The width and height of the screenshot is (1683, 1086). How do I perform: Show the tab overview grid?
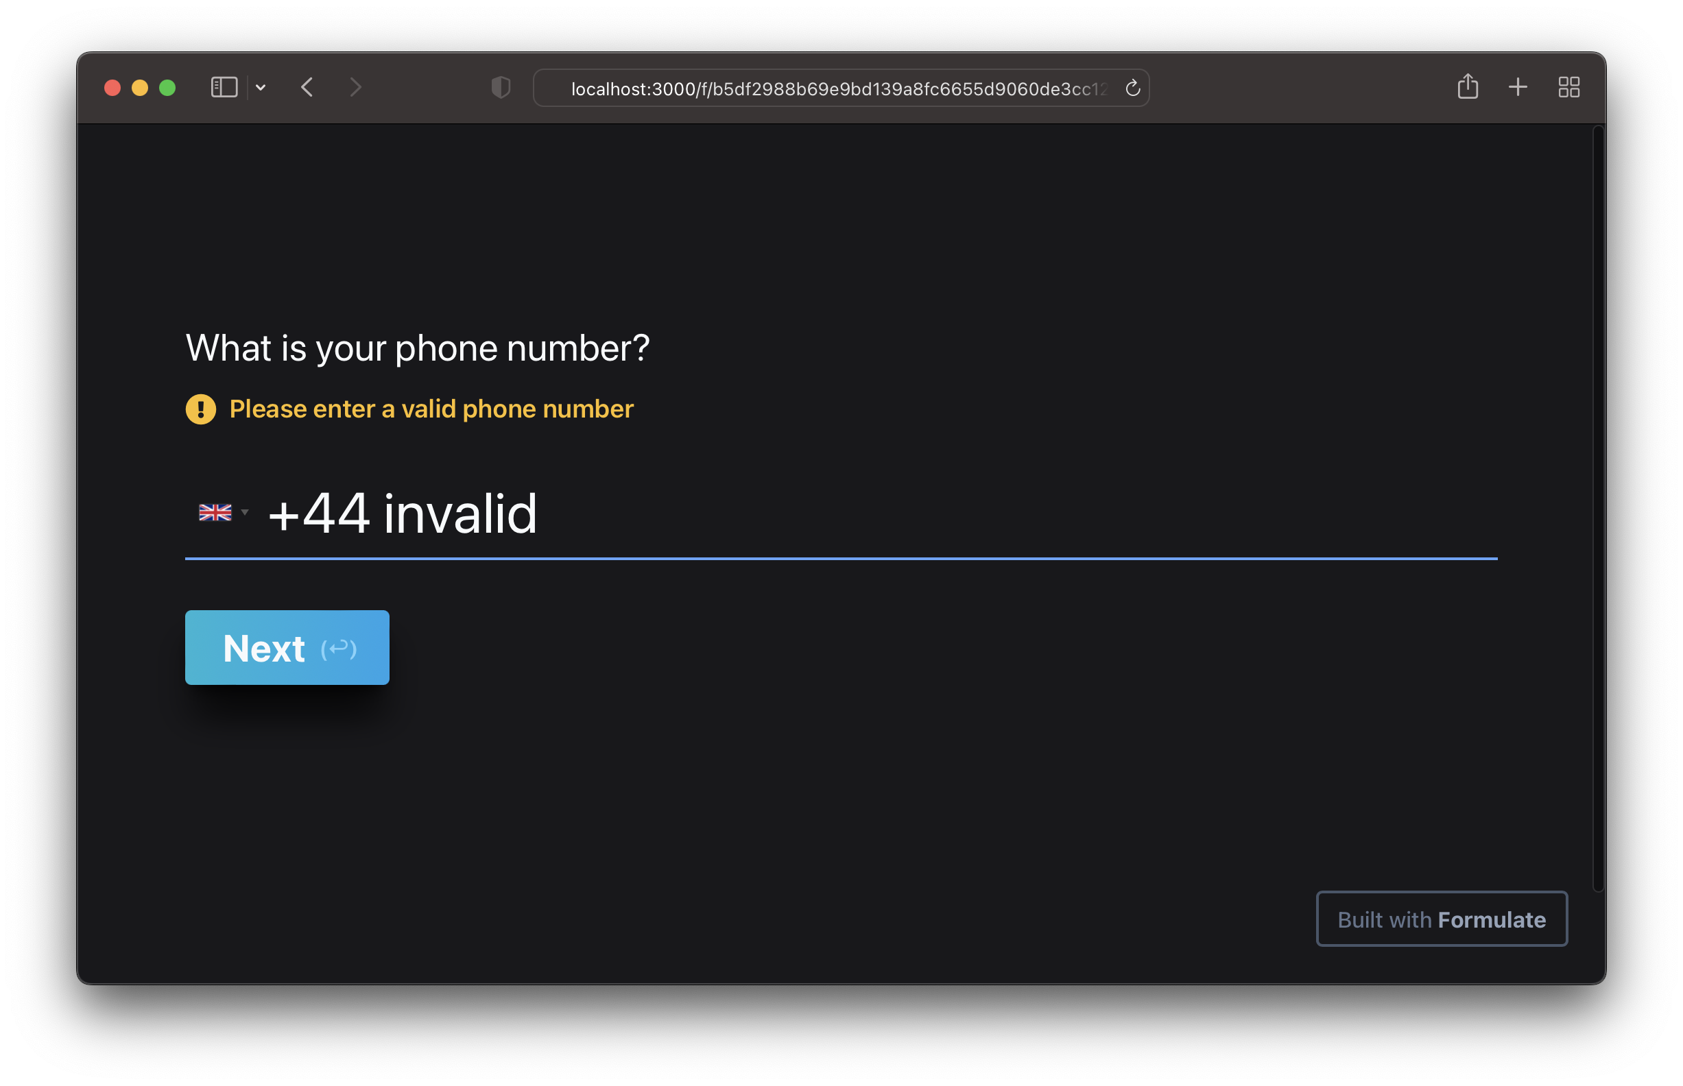pyautogui.click(x=1568, y=88)
